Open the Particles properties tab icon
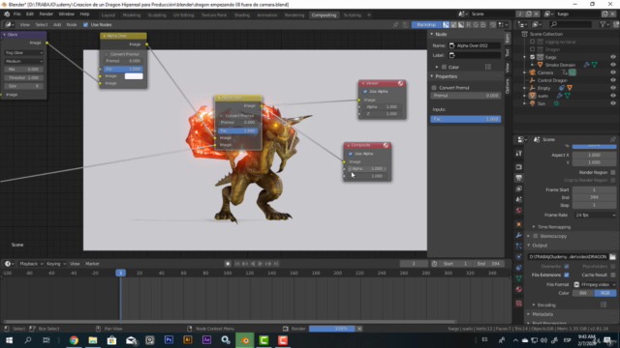Image resolution: width=620 pixels, height=348 pixels. coord(519,246)
